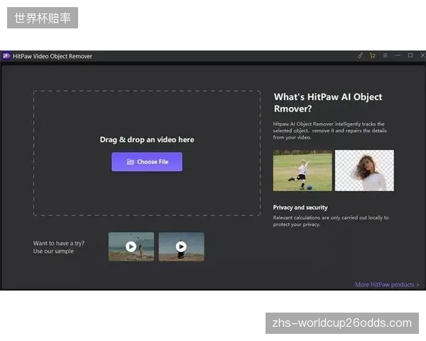Close the HitPaw window
The width and height of the screenshot is (426, 341).
click(x=422, y=55)
